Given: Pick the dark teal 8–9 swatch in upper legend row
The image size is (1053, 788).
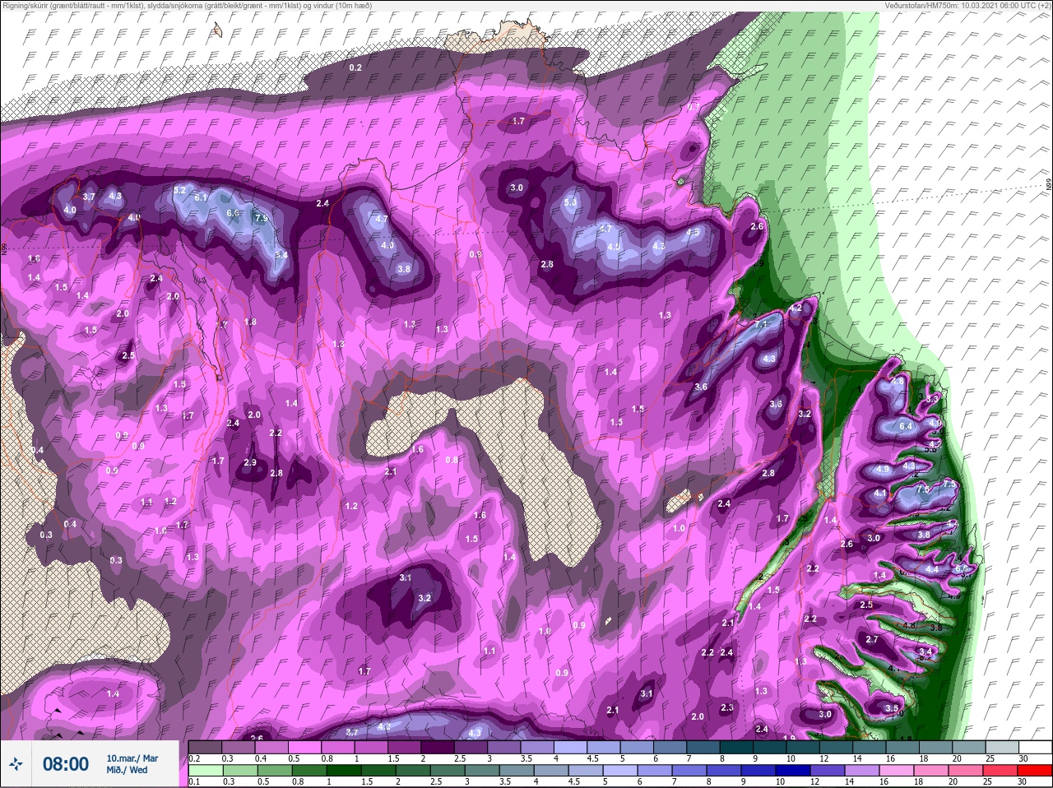Looking at the screenshot, I should [x=736, y=747].
